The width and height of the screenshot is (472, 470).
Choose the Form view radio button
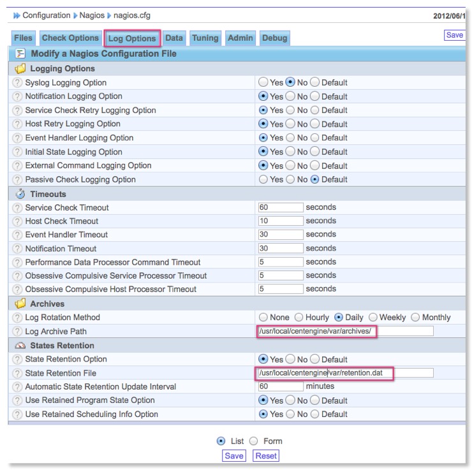(253, 441)
